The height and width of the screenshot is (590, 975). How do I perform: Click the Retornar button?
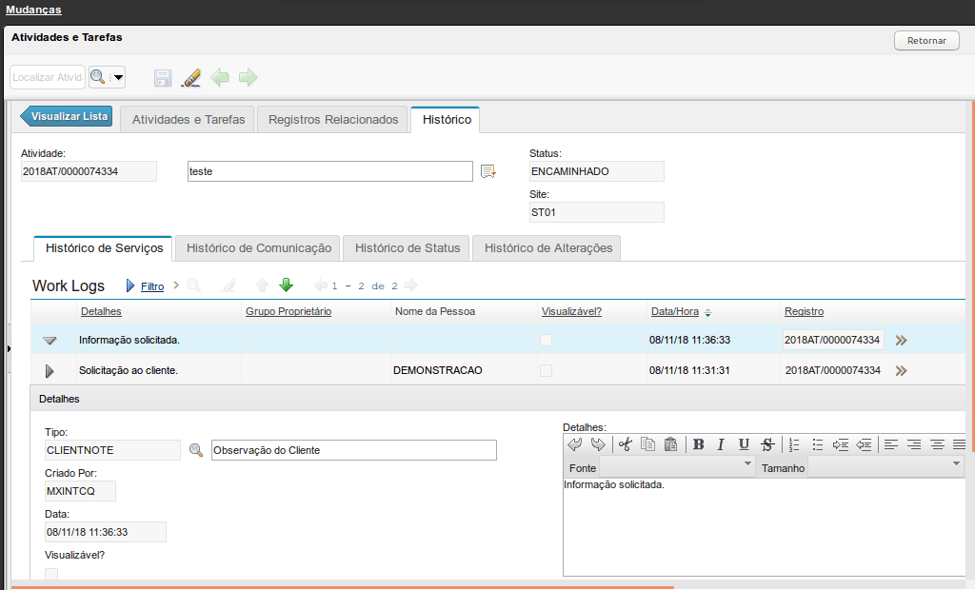[x=926, y=40]
